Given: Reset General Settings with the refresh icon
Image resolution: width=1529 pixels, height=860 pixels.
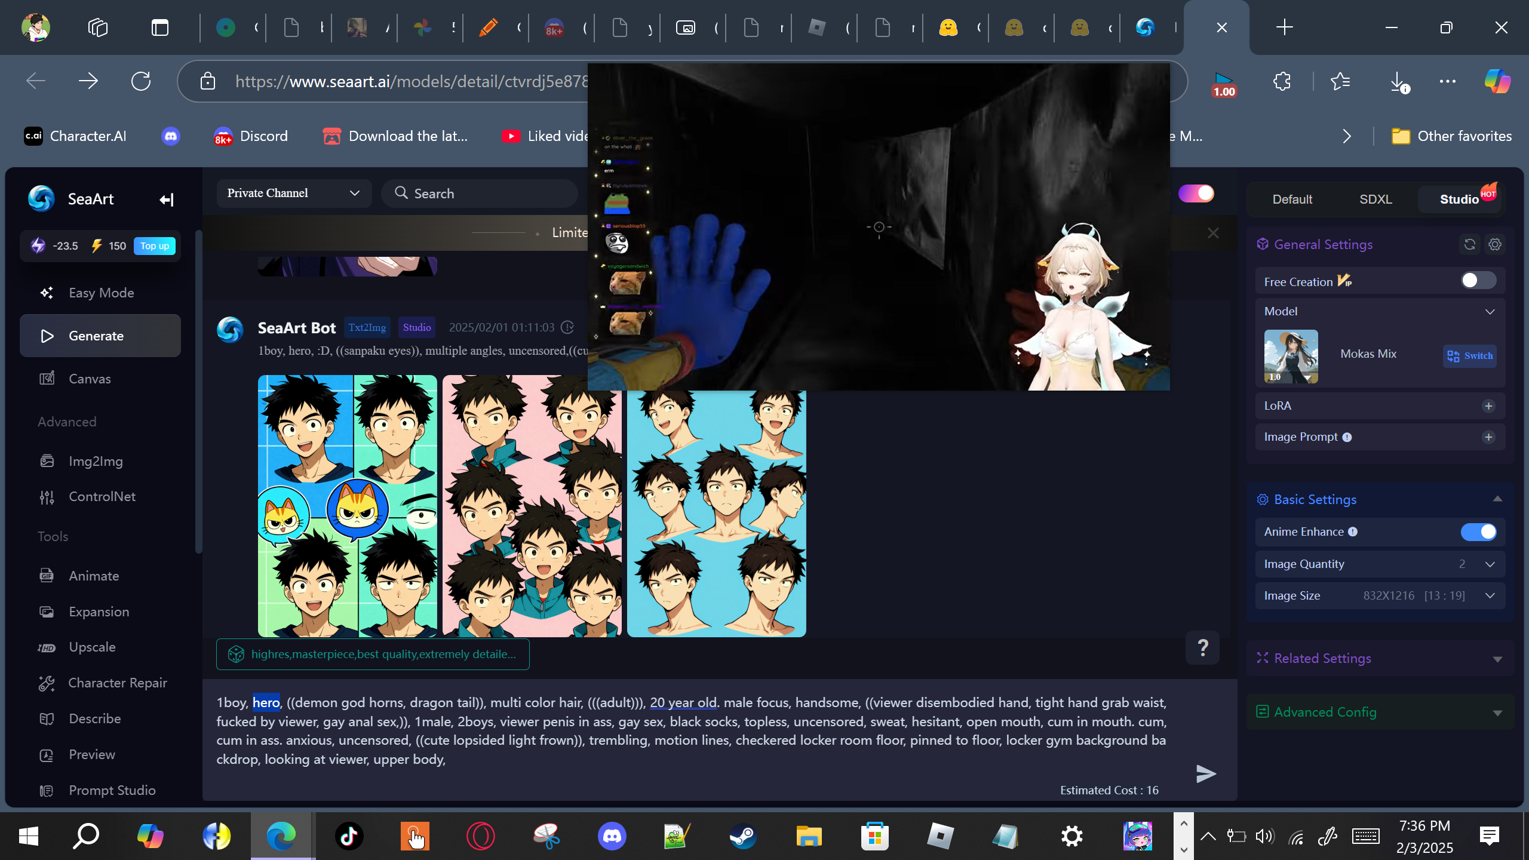Looking at the screenshot, I should [1470, 244].
